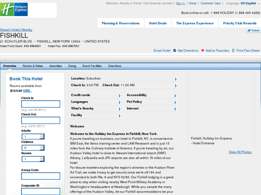Viewport: 261px width, 195px height.
Task: Click the Tweet button
Action: point(253,30)
